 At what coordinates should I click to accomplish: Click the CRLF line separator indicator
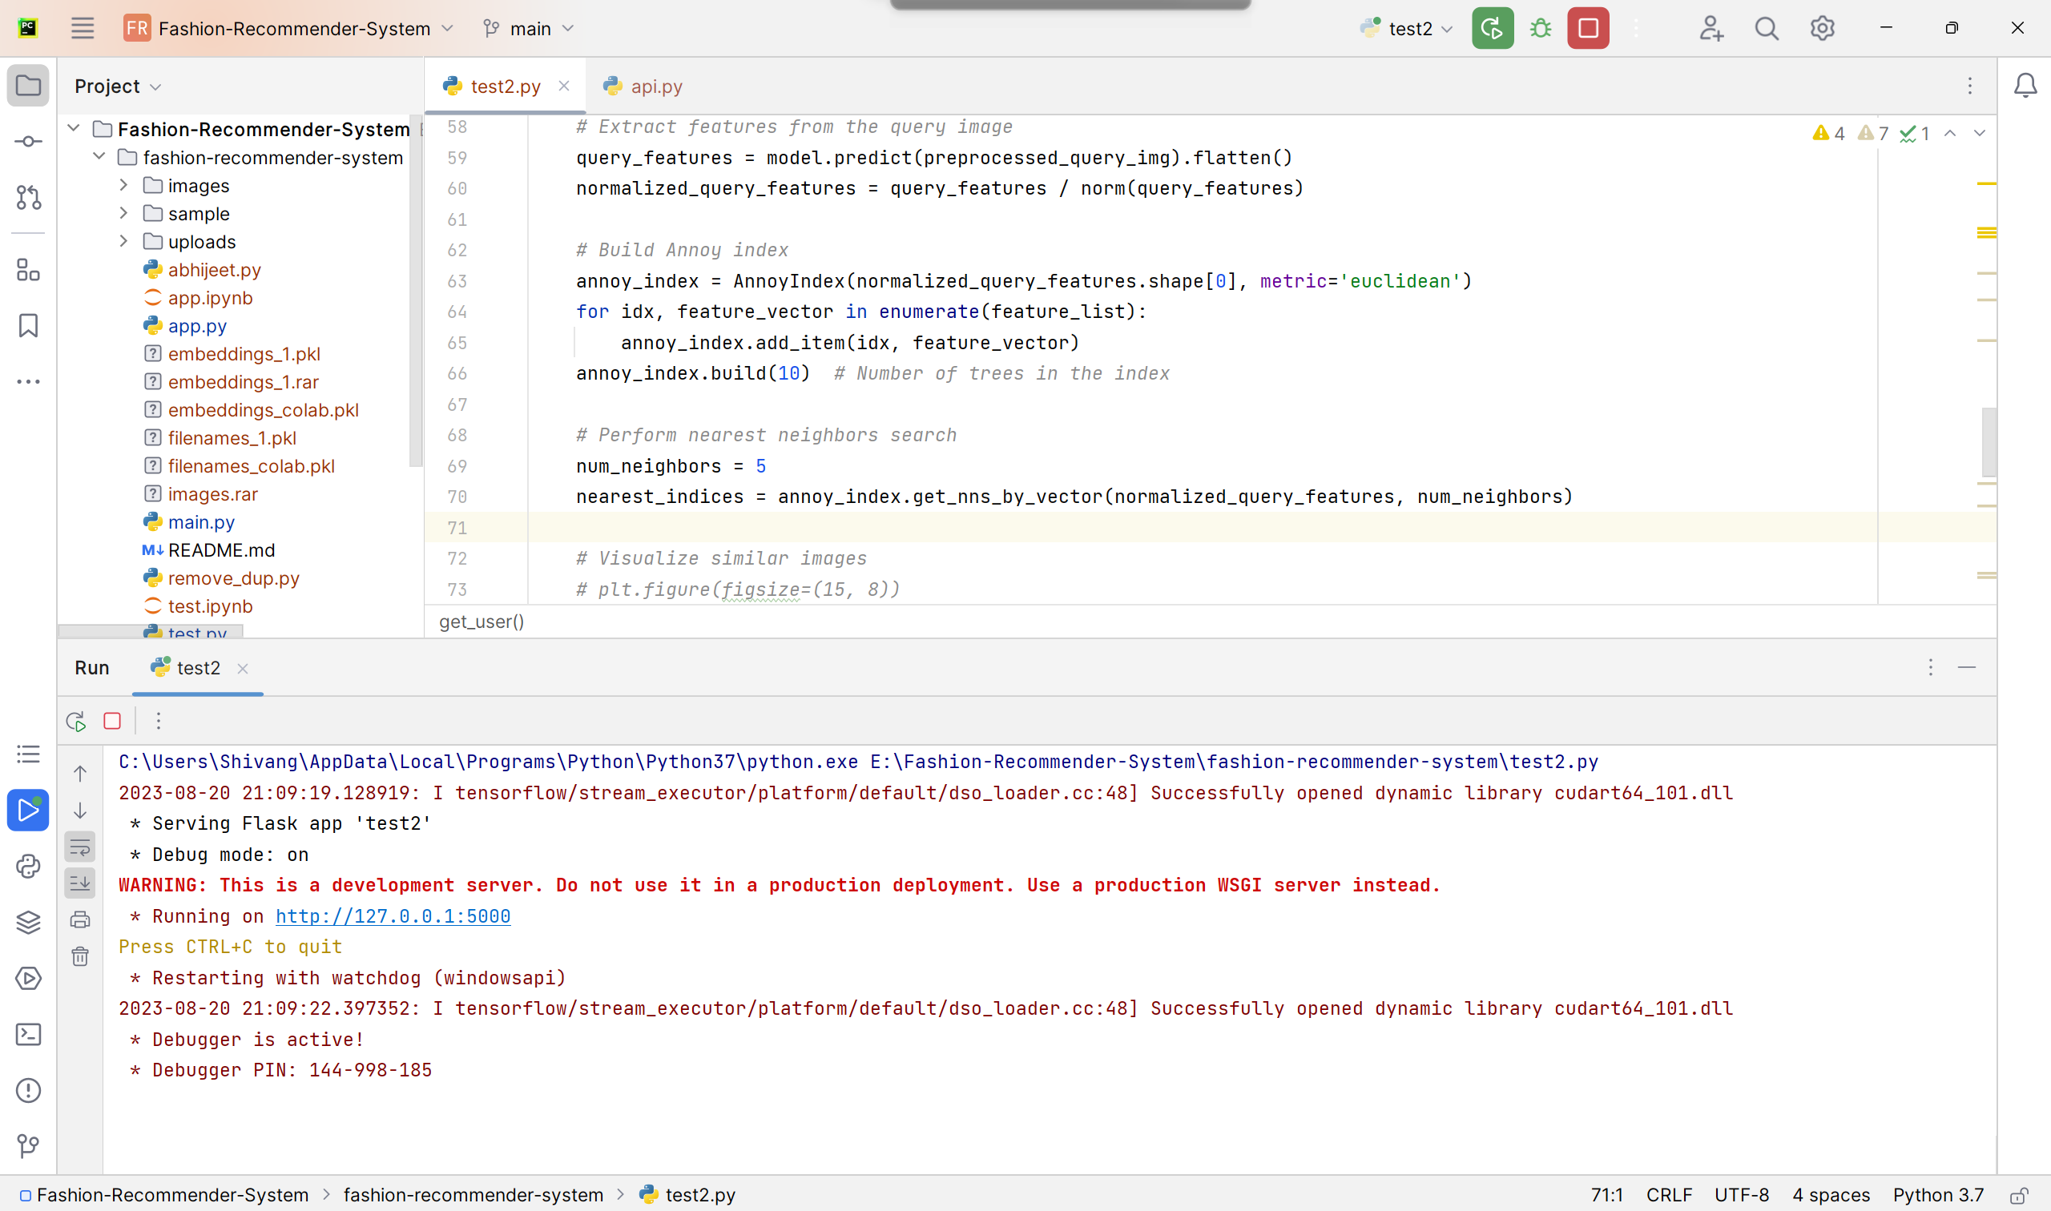1668,1196
